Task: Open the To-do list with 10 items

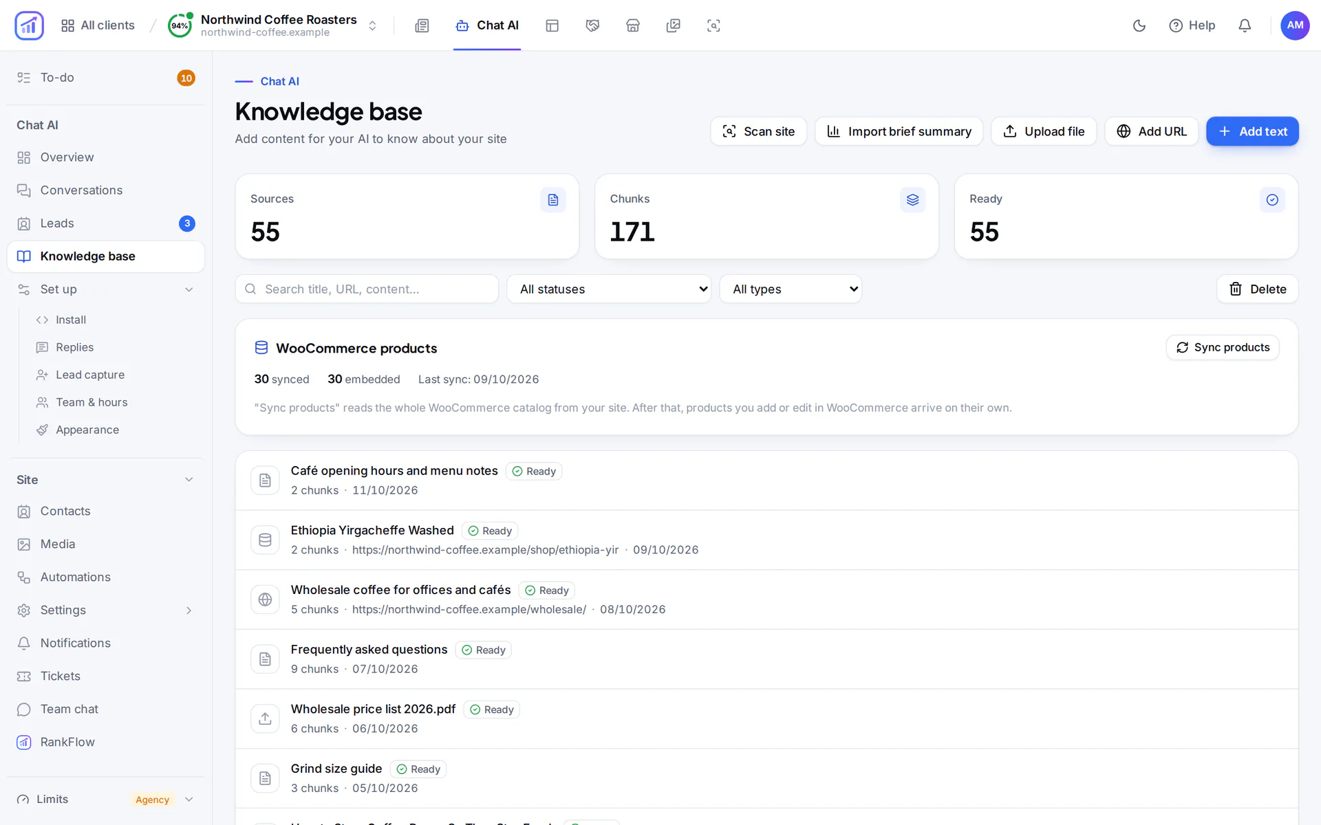Action: (x=105, y=78)
